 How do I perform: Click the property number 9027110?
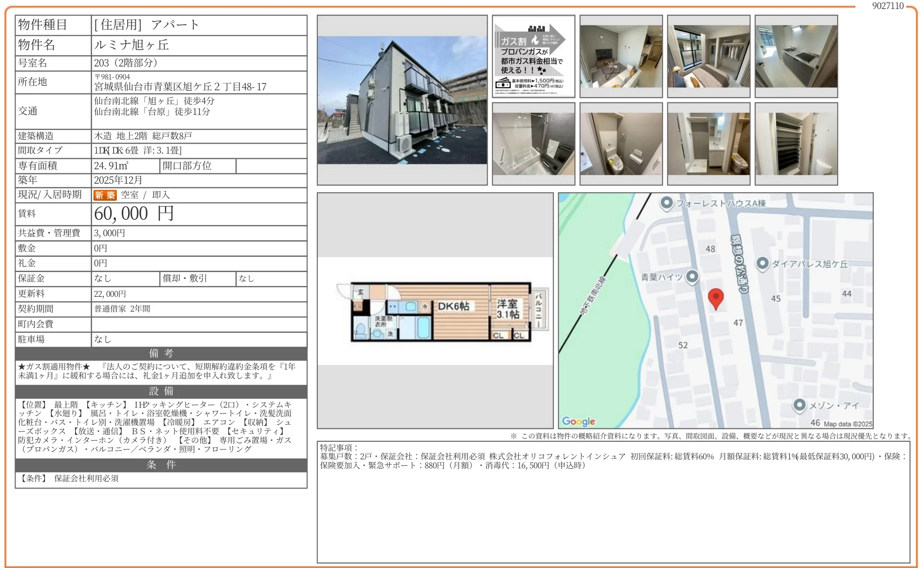click(887, 6)
